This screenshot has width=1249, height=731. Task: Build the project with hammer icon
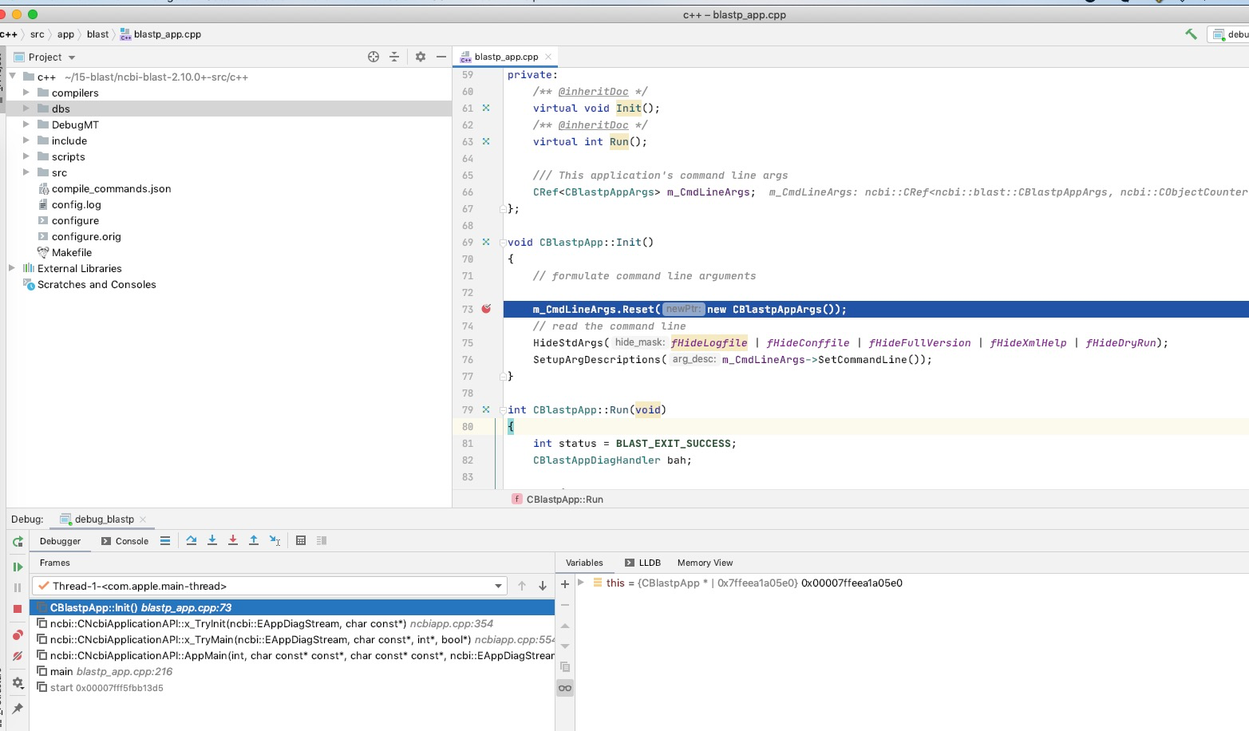1191,34
